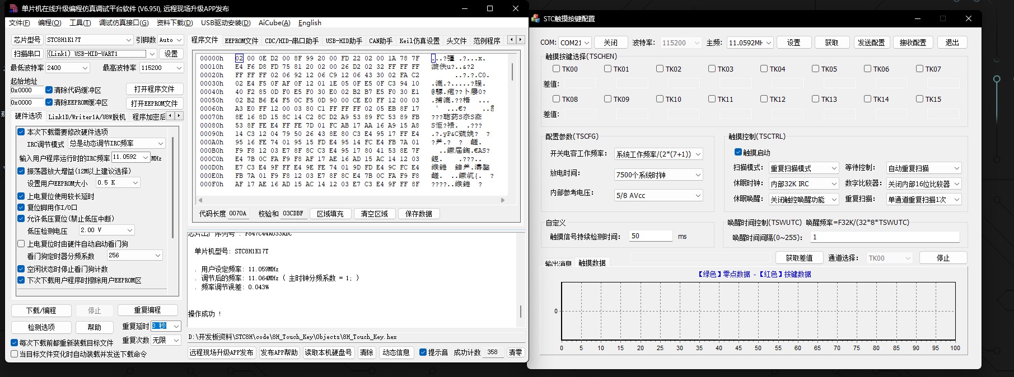
Task: Click the 读取本机硬盘号 button
Action: click(x=328, y=352)
